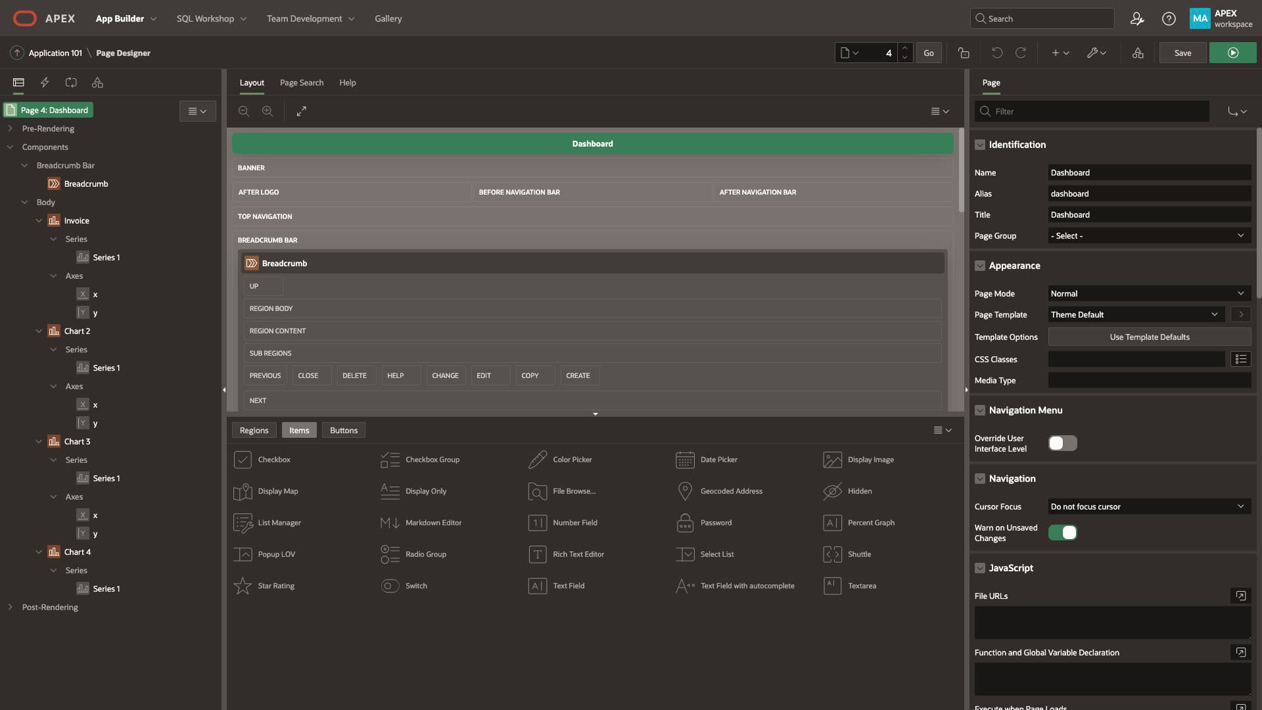Click into the Filter properties input field

click(1092, 111)
